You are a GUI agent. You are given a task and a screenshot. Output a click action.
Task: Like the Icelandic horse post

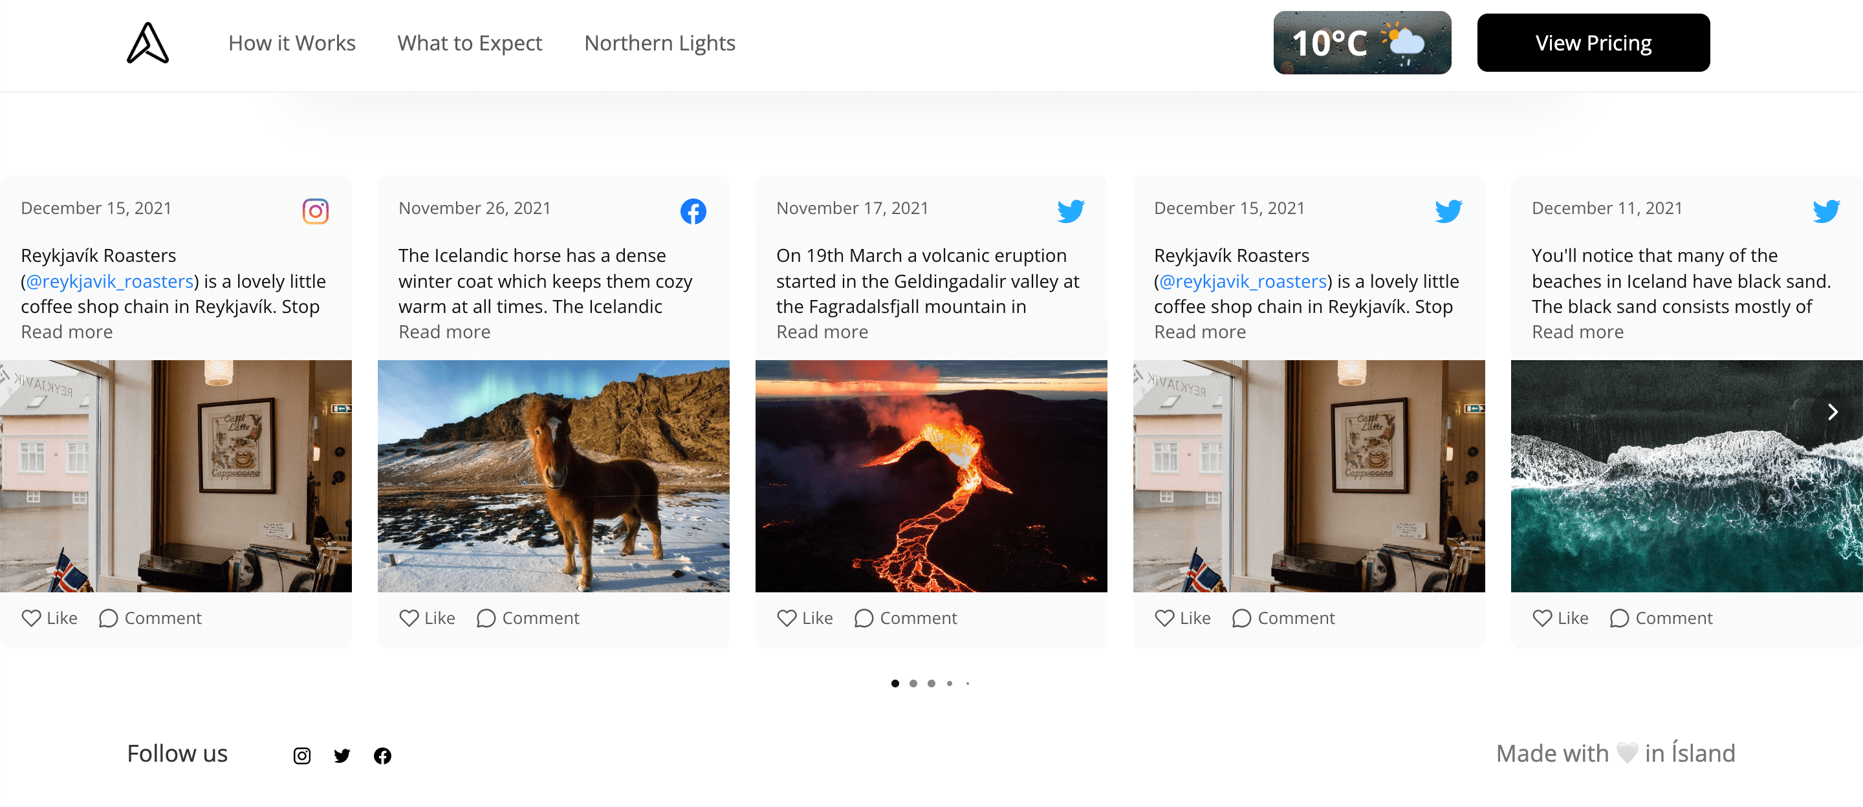tap(427, 618)
